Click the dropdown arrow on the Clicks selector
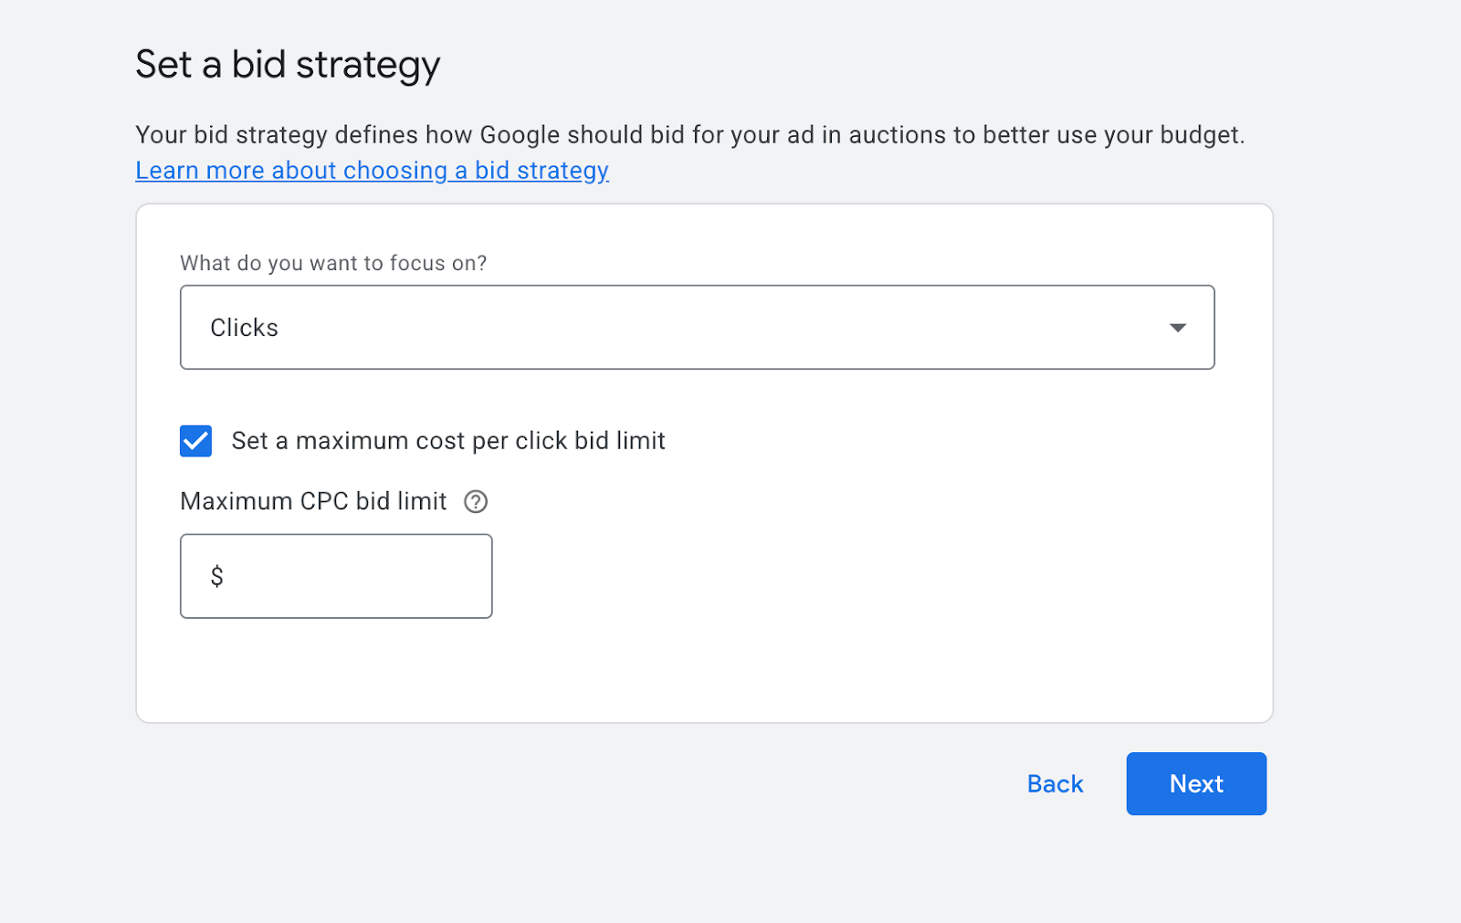 click(x=1178, y=327)
